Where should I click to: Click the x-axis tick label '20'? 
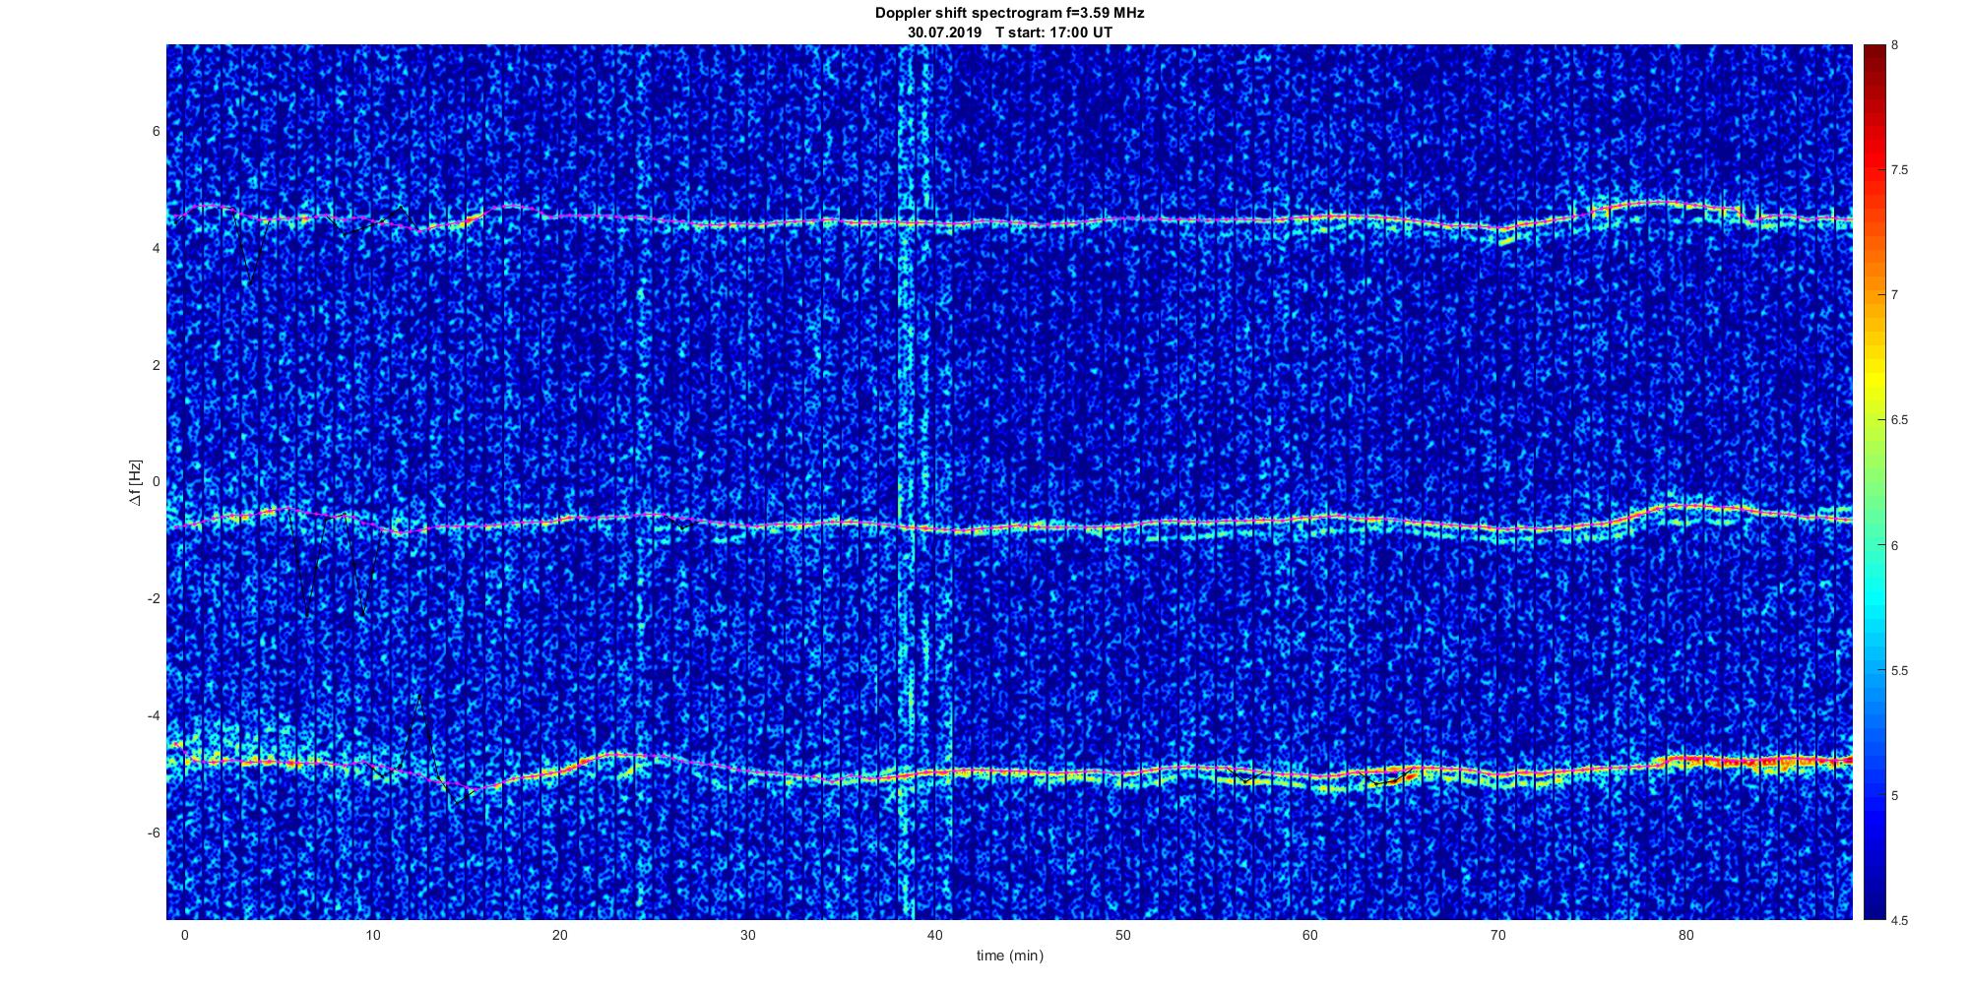(559, 935)
